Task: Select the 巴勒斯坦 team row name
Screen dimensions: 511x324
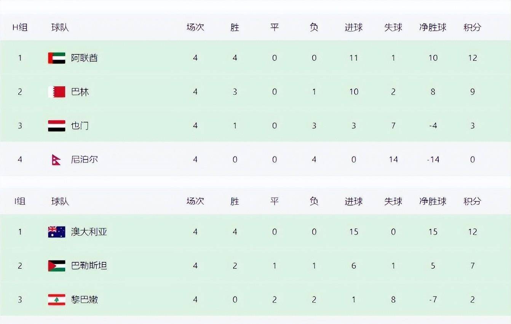Action: pyautogui.click(x=89, y=266)
